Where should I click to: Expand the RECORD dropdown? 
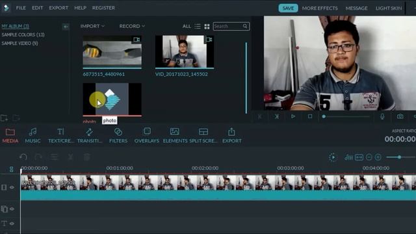coord(132,26)
